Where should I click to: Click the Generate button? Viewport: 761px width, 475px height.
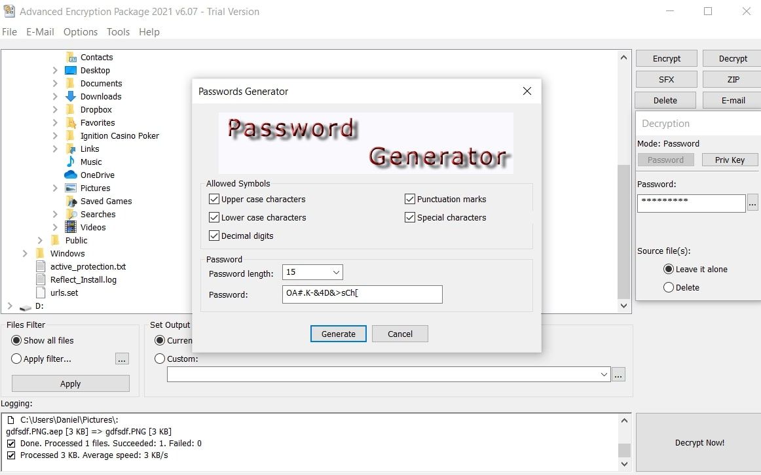(x=338, y=334)
